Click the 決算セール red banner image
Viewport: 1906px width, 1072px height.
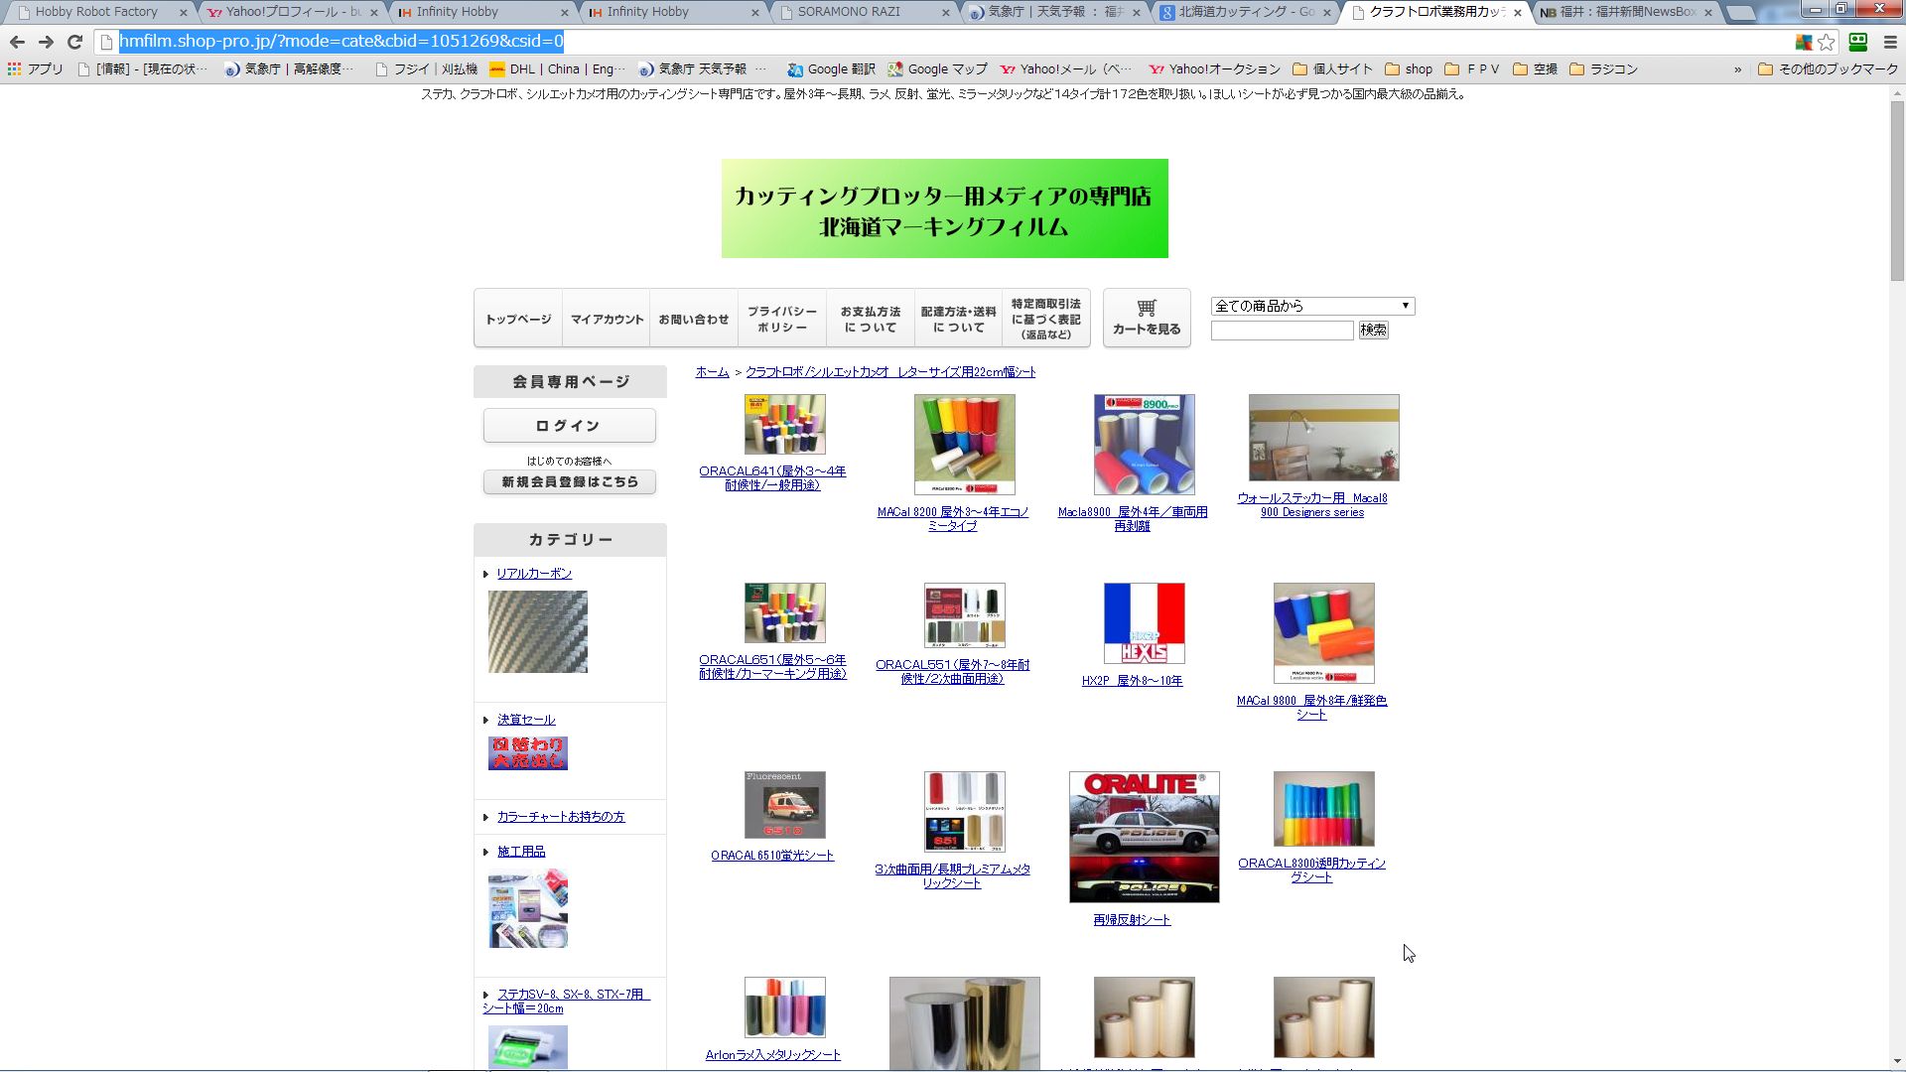pyautogui.click(x=527, y=753)
